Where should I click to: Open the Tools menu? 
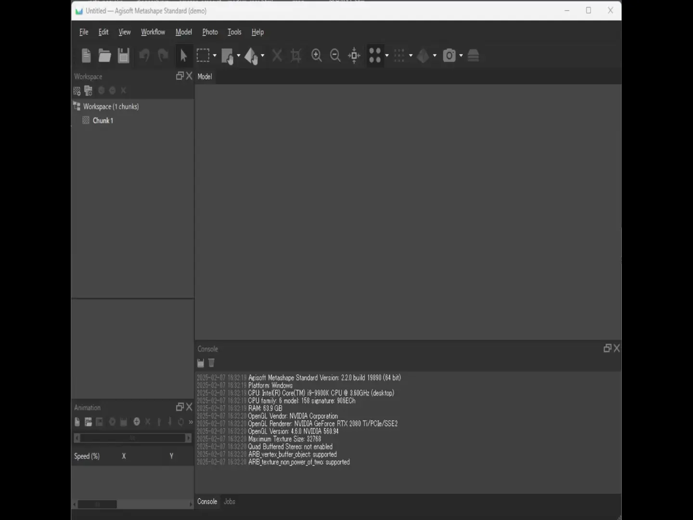point(234,32)
